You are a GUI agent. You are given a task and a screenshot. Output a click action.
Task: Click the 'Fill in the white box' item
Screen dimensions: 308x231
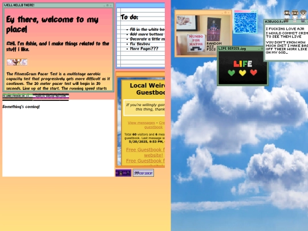click(x=147, y=29)
